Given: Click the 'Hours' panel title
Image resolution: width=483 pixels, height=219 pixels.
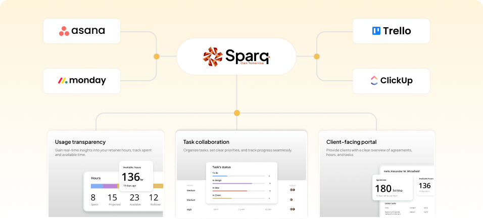Looking at the screenshot, I should [x=95, y=178].
